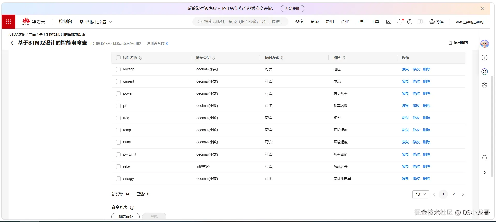Click the Huawei Cloud logo
This screenshot has width=496, height=222.
tap(34, 22)
